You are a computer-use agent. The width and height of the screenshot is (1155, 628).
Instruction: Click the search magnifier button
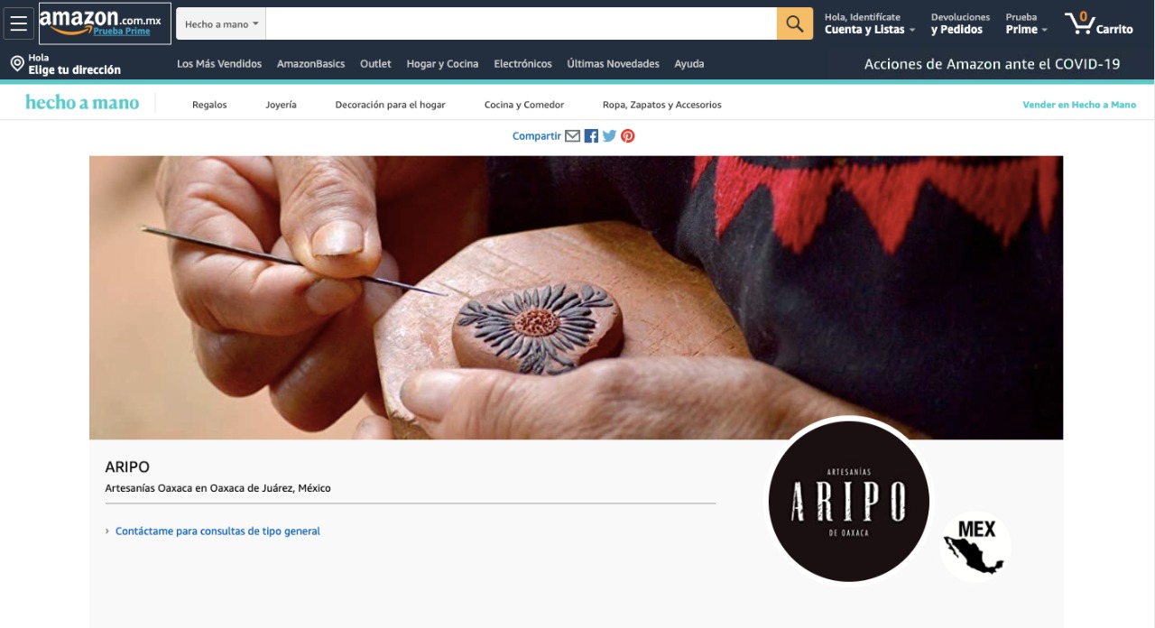794,23
